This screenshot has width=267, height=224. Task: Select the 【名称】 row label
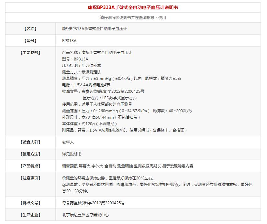click(30, 29)
